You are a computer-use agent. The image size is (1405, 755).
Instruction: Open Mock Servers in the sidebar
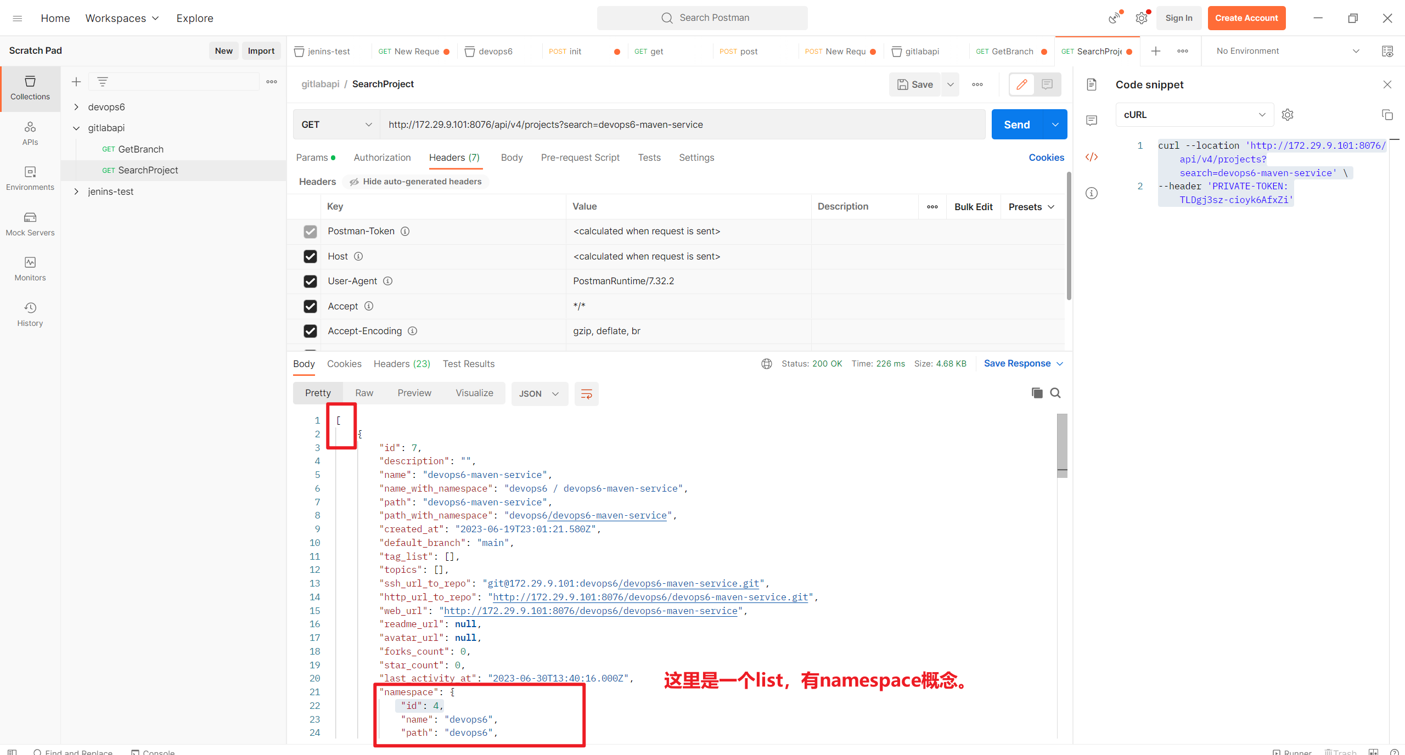[30, 224]
